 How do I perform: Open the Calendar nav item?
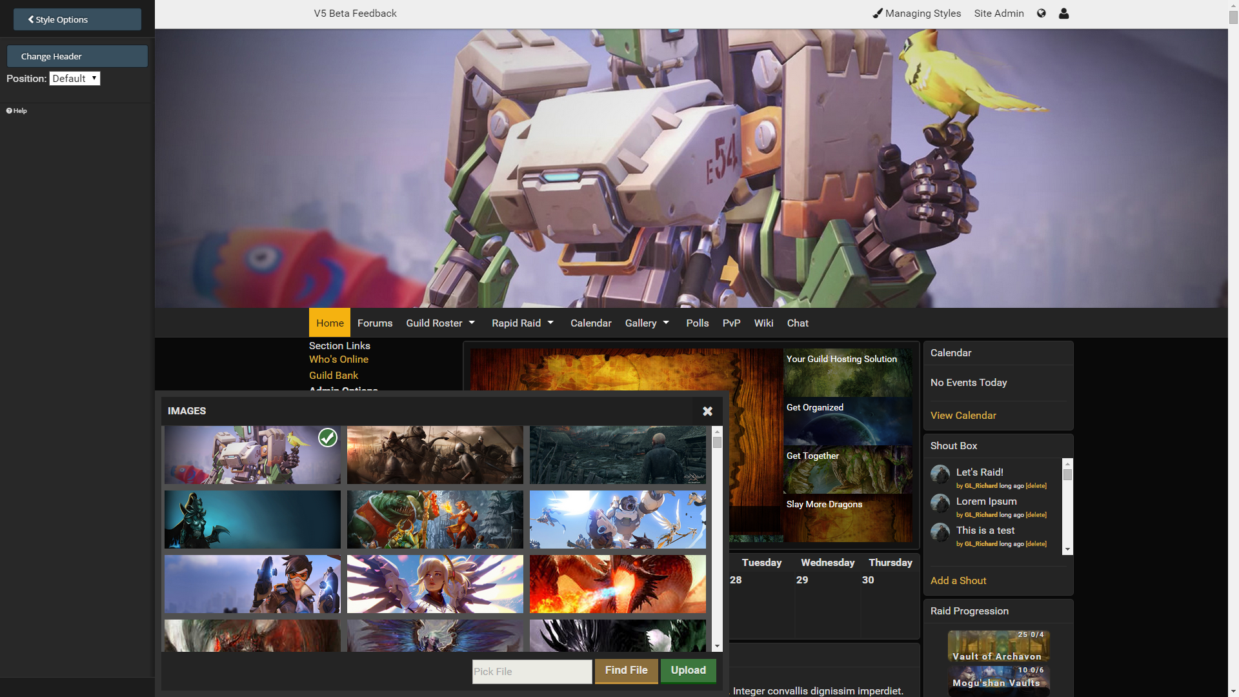click(591, 323)
